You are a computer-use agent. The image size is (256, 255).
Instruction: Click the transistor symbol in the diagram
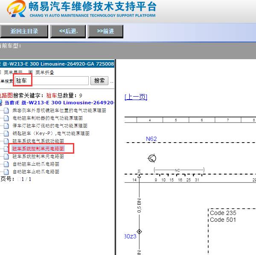[152, 158]
